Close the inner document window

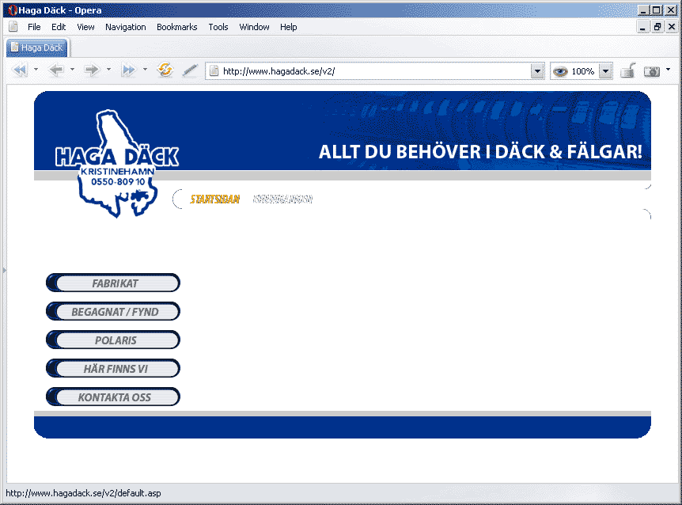(672, 27)
